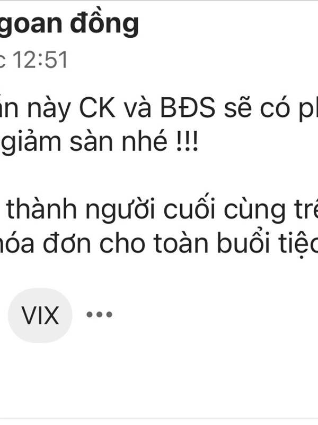Open the author profile name ending in đồng
The width and height of the screenshot is (318, 425).
pyautogui.click(x=69, y=24)
